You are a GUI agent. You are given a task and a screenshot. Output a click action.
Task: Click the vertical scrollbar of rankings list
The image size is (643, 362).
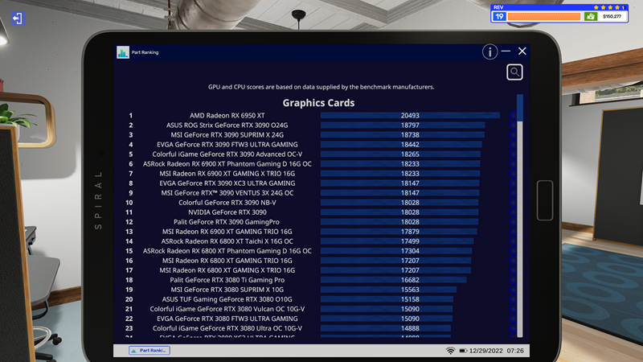tap(520, 217)
